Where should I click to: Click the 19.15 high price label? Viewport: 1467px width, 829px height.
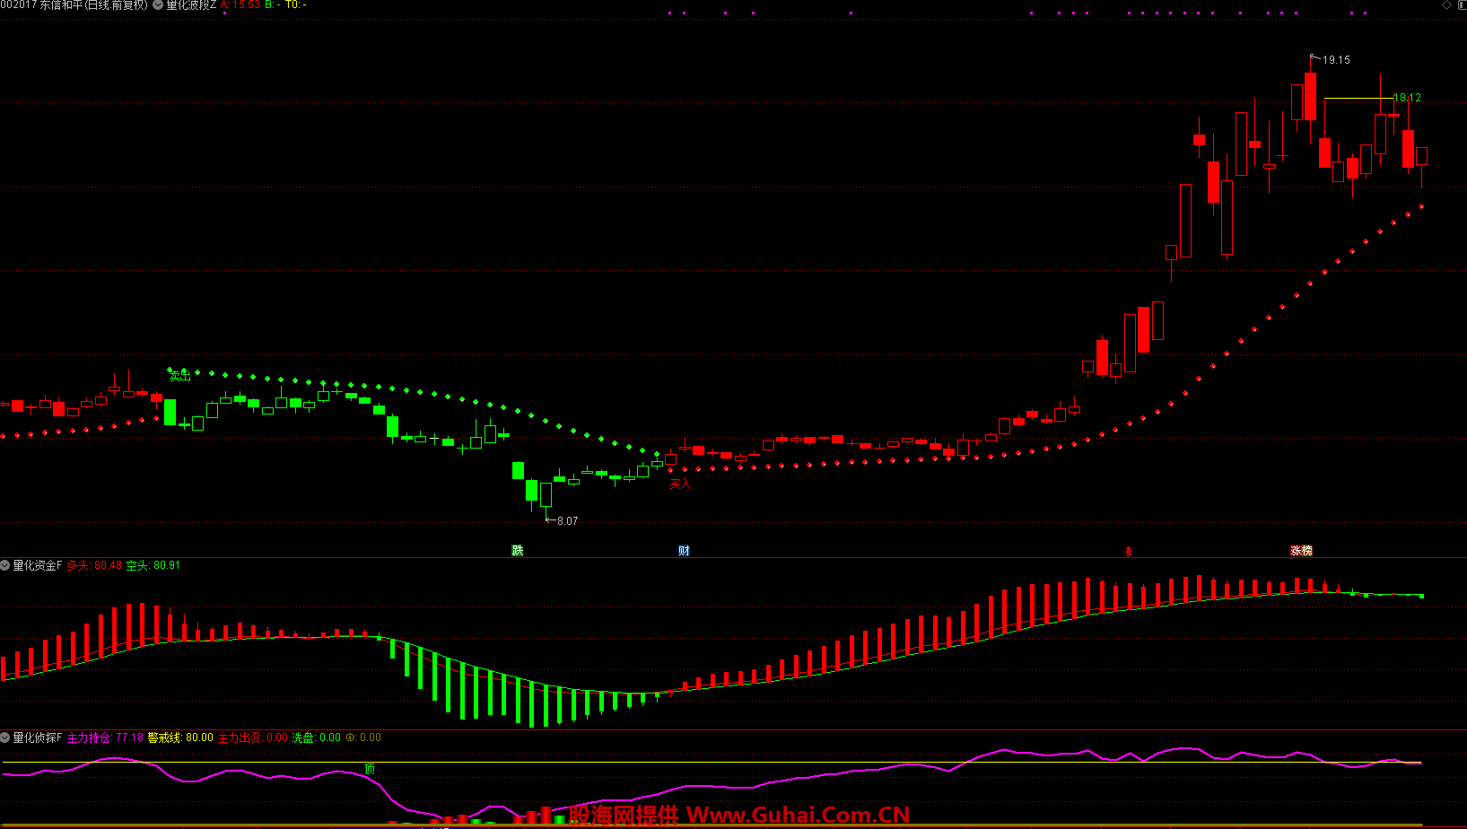pos(1336,60)
